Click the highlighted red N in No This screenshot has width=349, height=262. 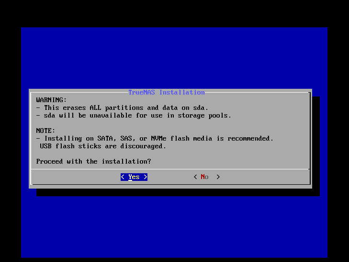pyautogui.click(x=203, y=177)
